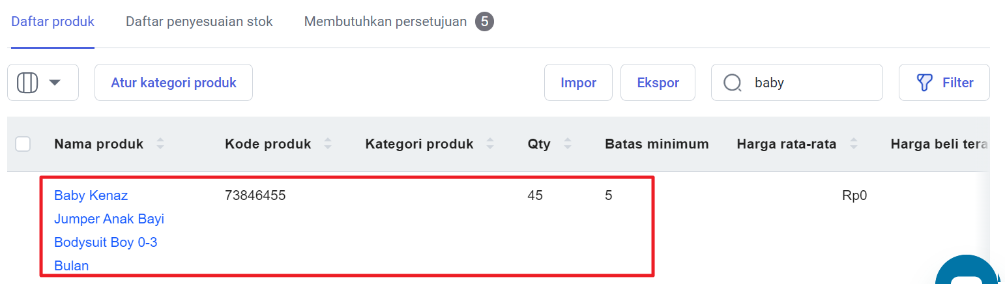This screenshot has height=284, width=1005.
Task: Open the Daftar produk tab
Action: tap(53, 21)
